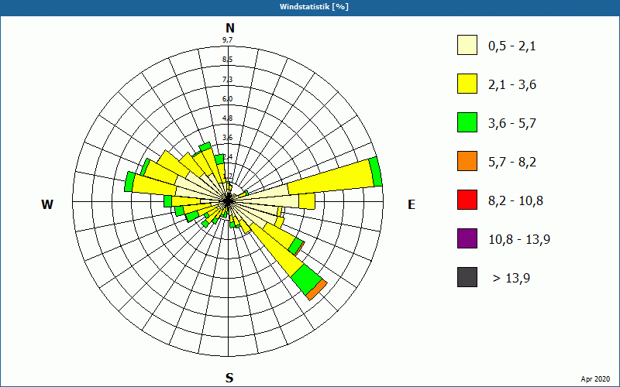Click the legend label '5,7 - 8,2'

click(512, 163)
